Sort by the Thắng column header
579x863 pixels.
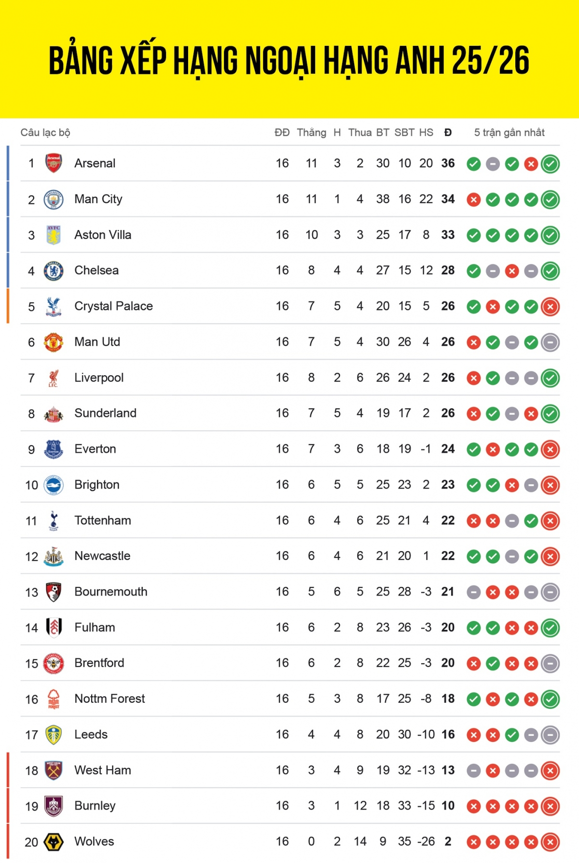pyautogui.click(x=311, y=132)
